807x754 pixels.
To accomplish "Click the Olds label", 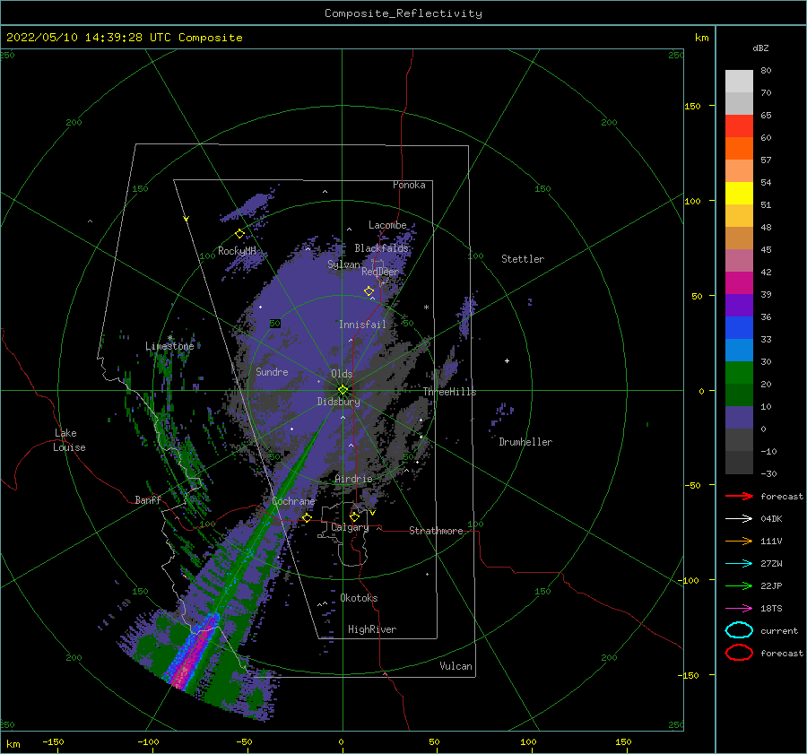I will pos(342,374).
